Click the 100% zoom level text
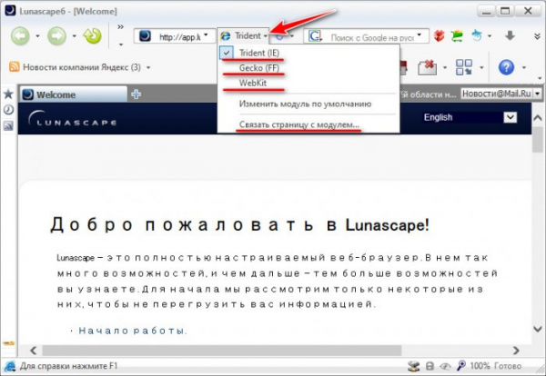The height and width of the screenshot is (376, 546). [x=480, y=366]
